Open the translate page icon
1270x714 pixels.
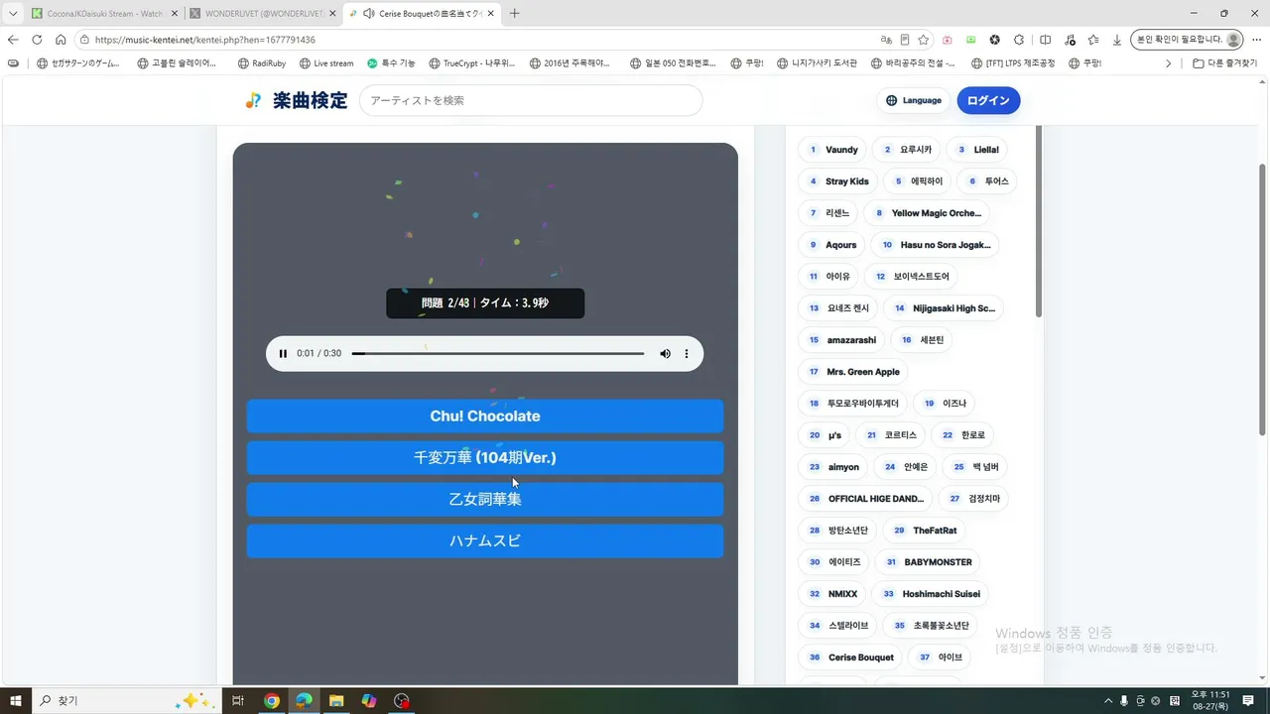click(x=886, y=40)
